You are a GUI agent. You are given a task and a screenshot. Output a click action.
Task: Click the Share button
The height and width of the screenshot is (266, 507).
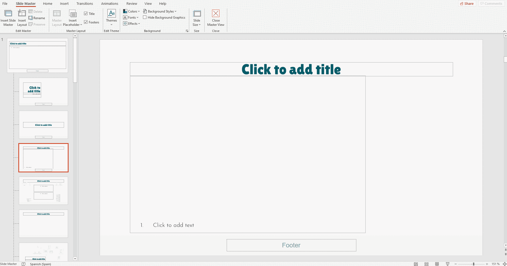coord(467,4)
